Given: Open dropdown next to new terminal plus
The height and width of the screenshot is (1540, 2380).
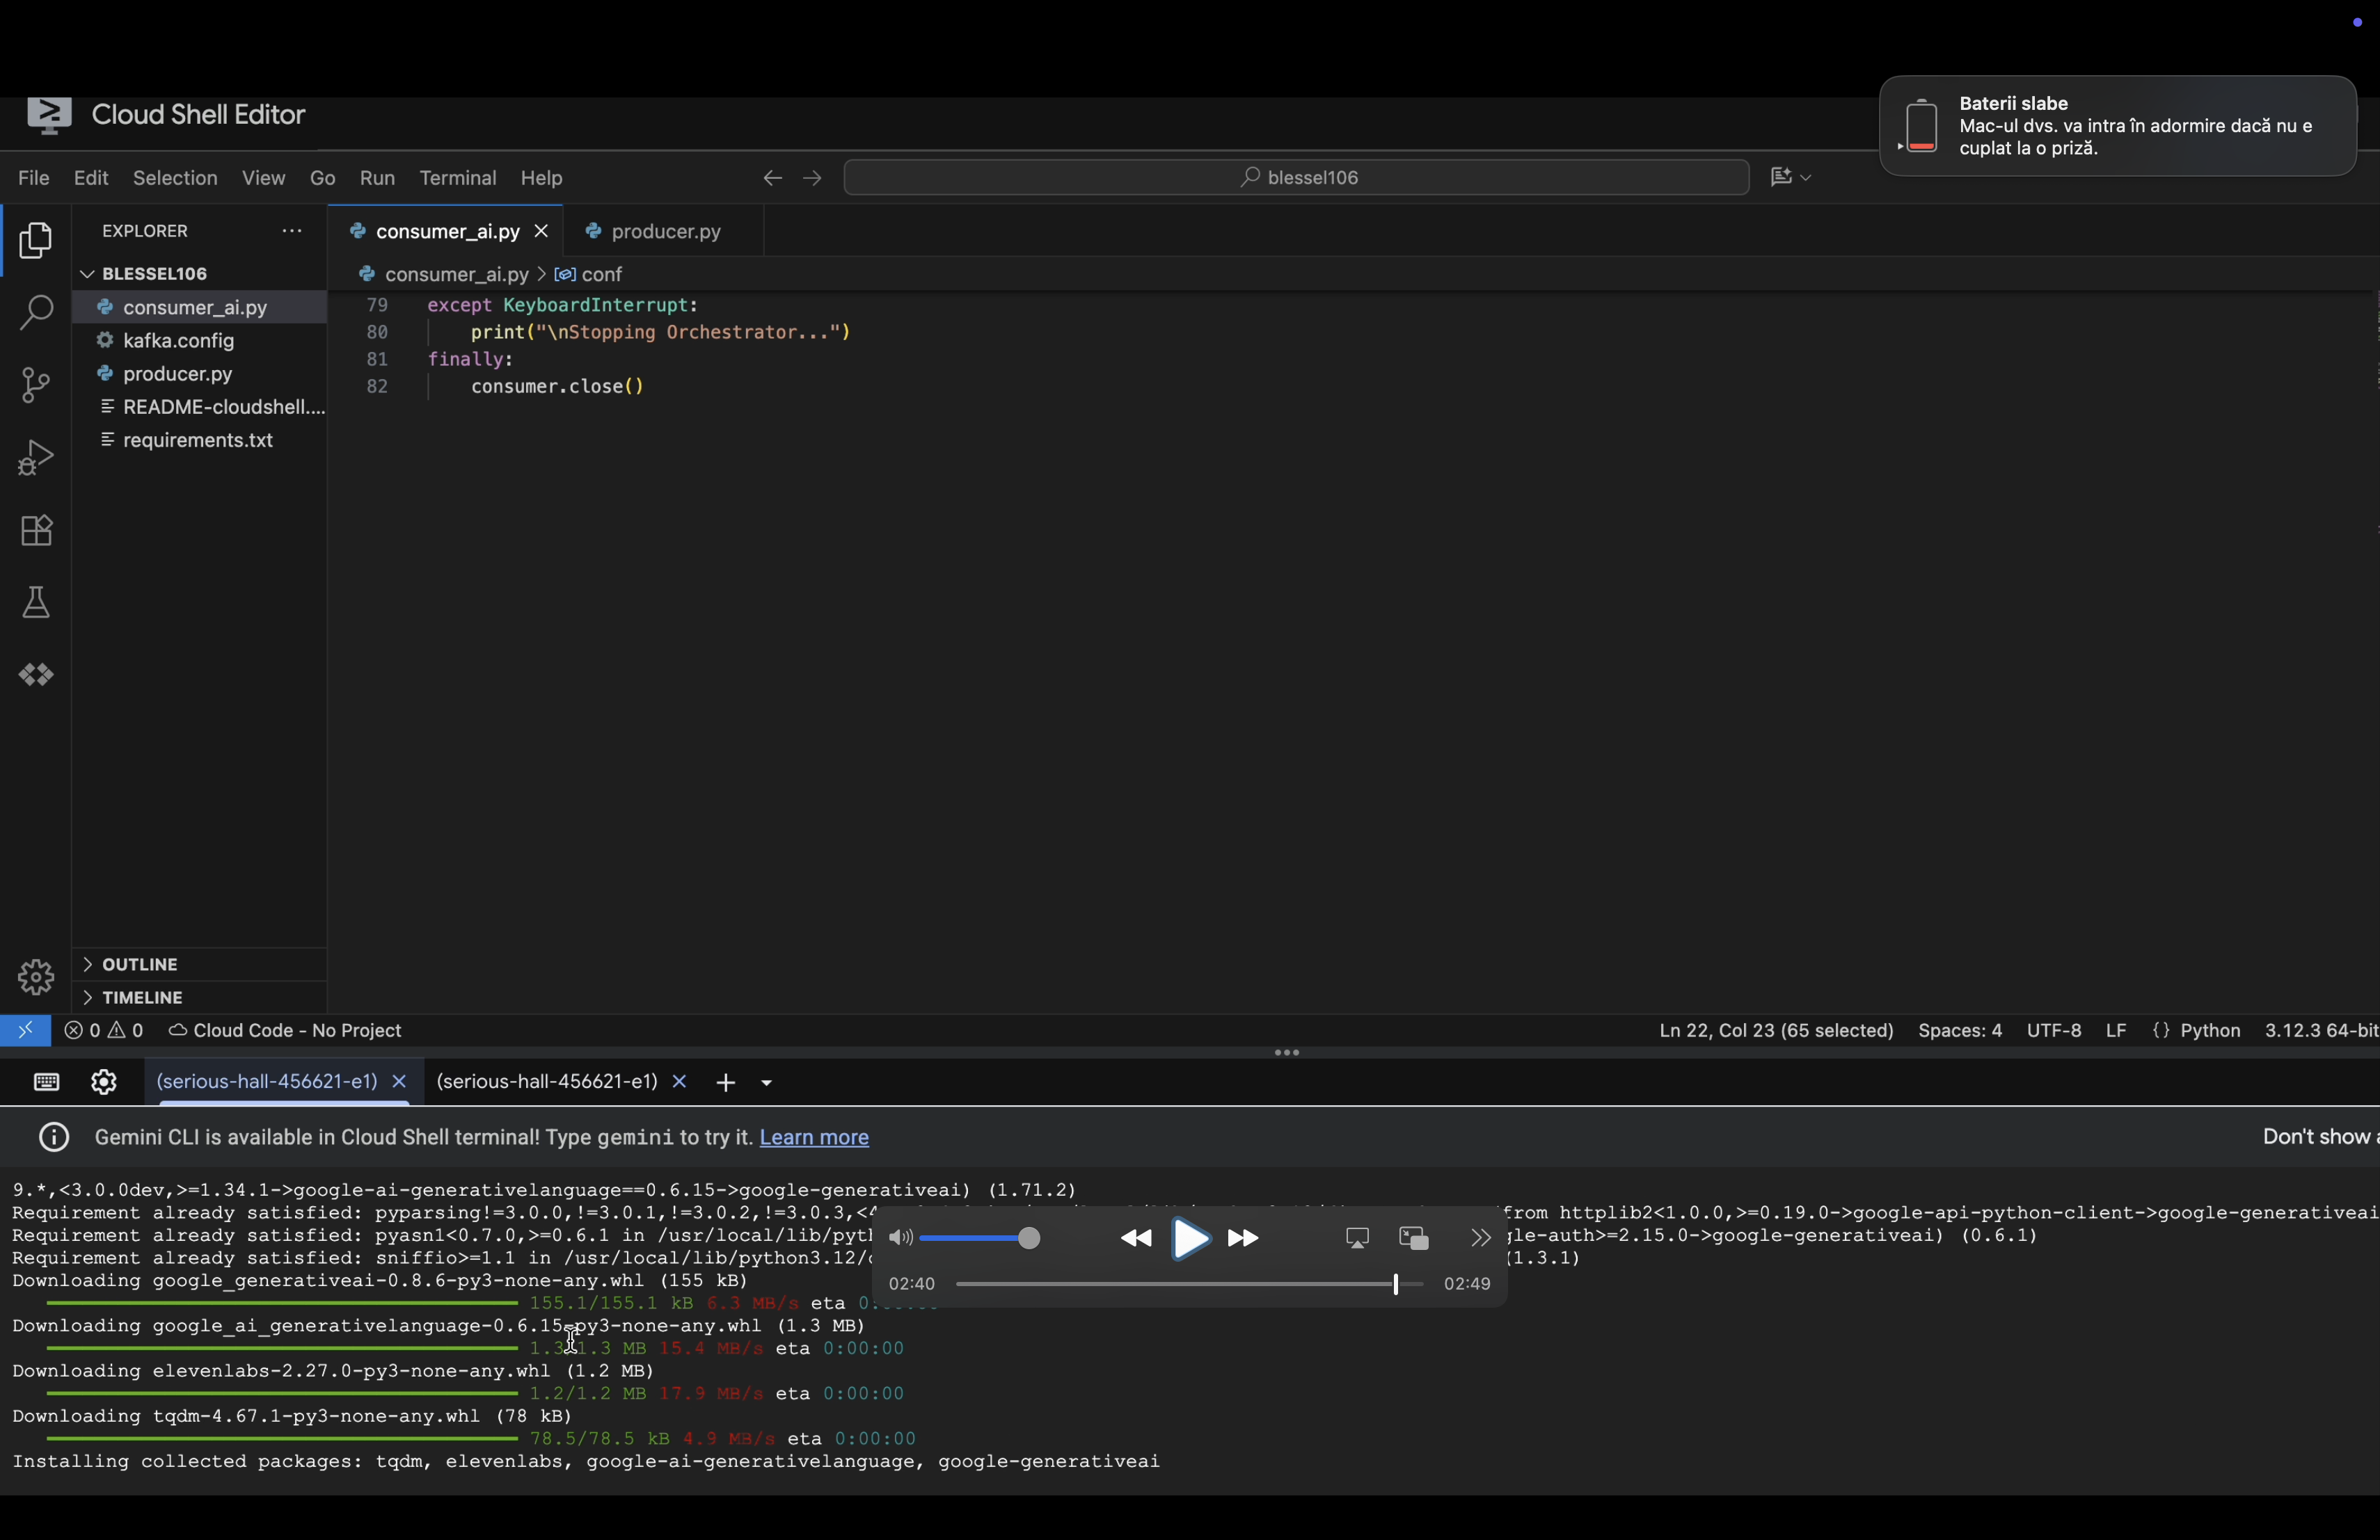Looking at the screenshot, I should pos(767,1082).
